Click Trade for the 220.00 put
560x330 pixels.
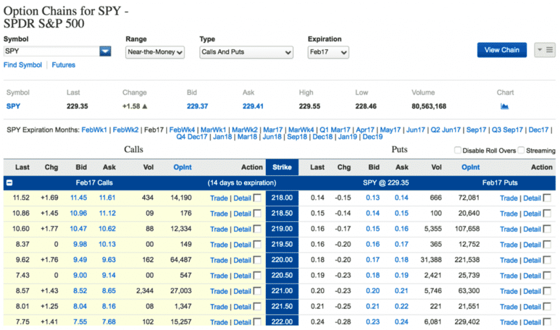[x=509, y=260]
